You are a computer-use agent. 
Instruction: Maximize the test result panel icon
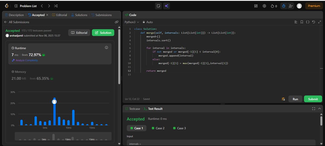[314, 109]
